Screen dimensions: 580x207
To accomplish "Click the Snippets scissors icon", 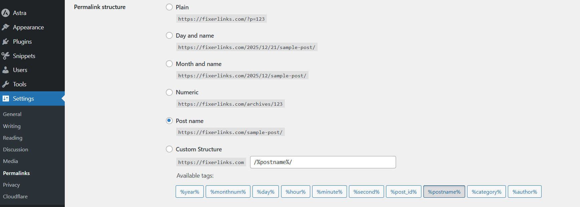I will 5,56.
